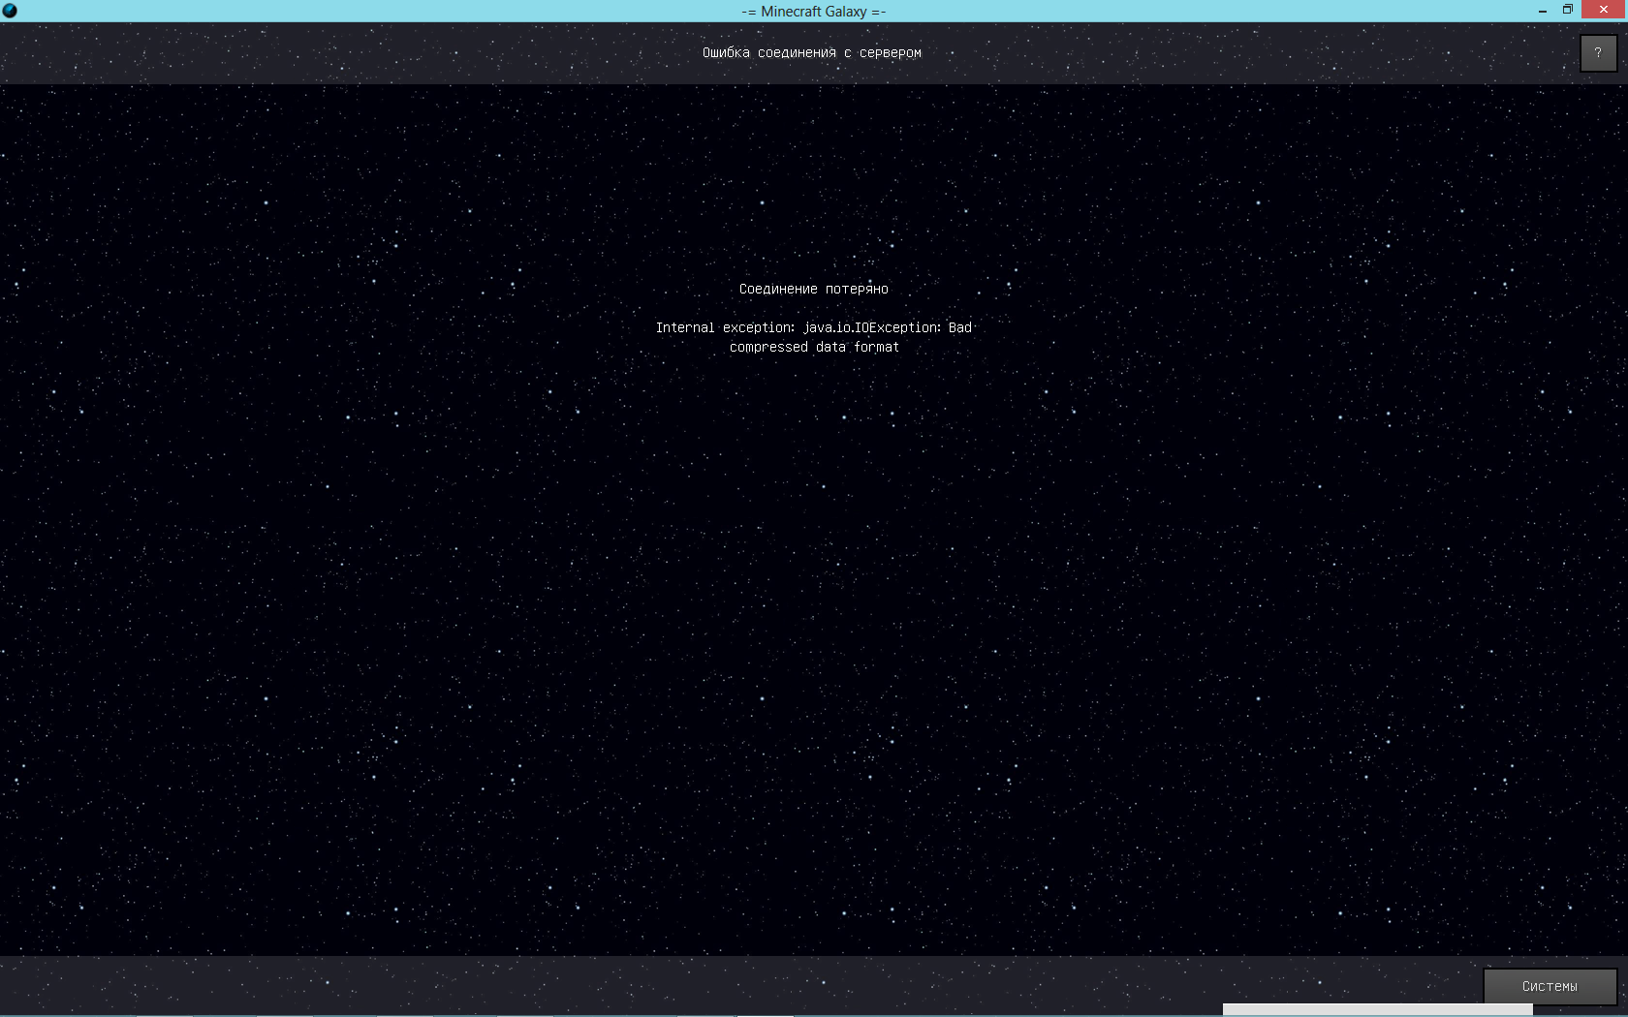Select the 'Ошибка соединения с сервером' header text
The width and height of the screenshot is (1628, 1017).
tap(812, 52)
